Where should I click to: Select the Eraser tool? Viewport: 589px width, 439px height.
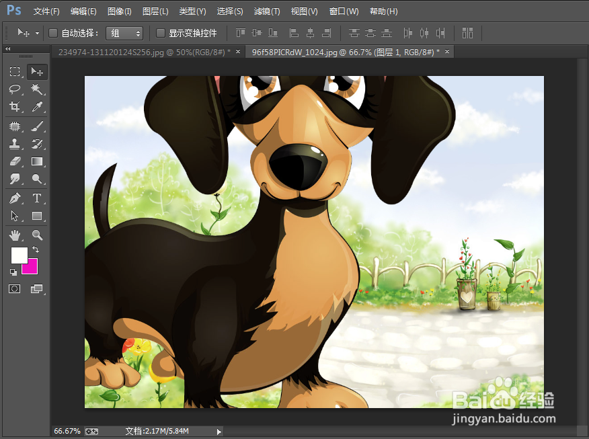coord(15,161)
